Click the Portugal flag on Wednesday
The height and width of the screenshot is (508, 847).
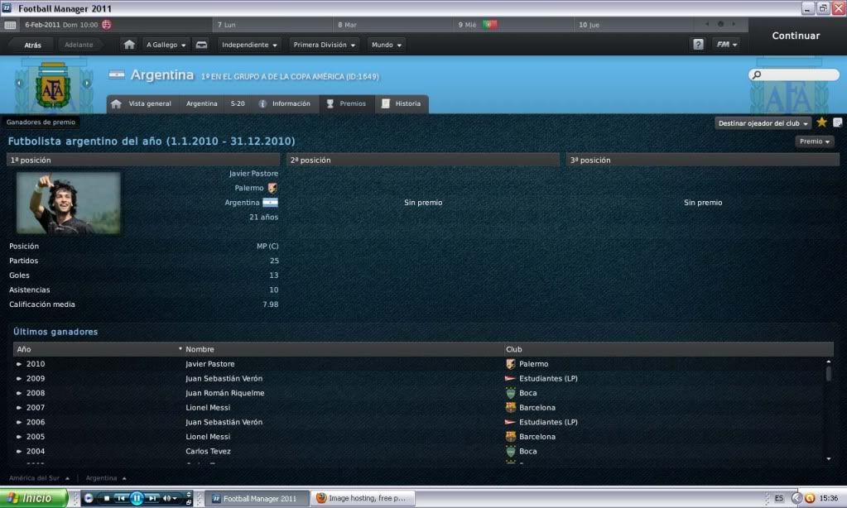pos(489,24)
